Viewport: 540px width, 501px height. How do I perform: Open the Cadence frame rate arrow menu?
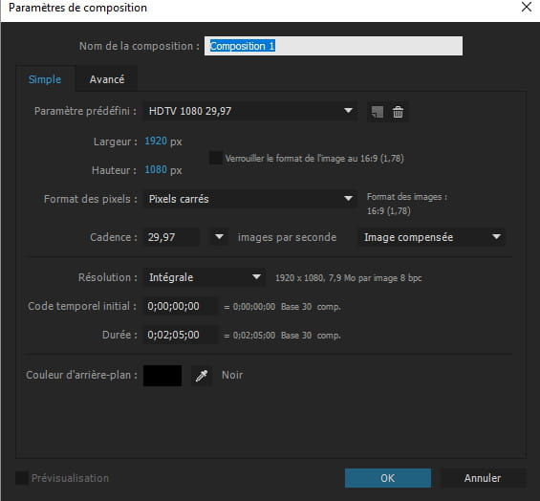click(x=219, y=237)
